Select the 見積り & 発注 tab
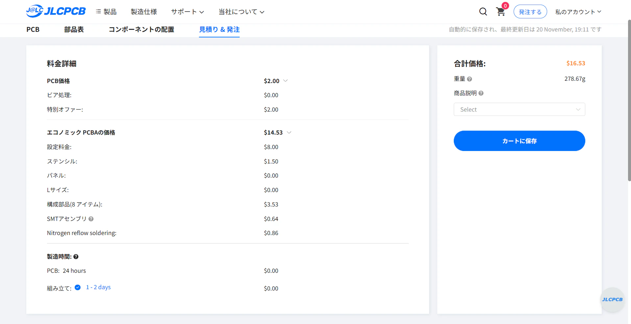631x324 pixels. 219,30
